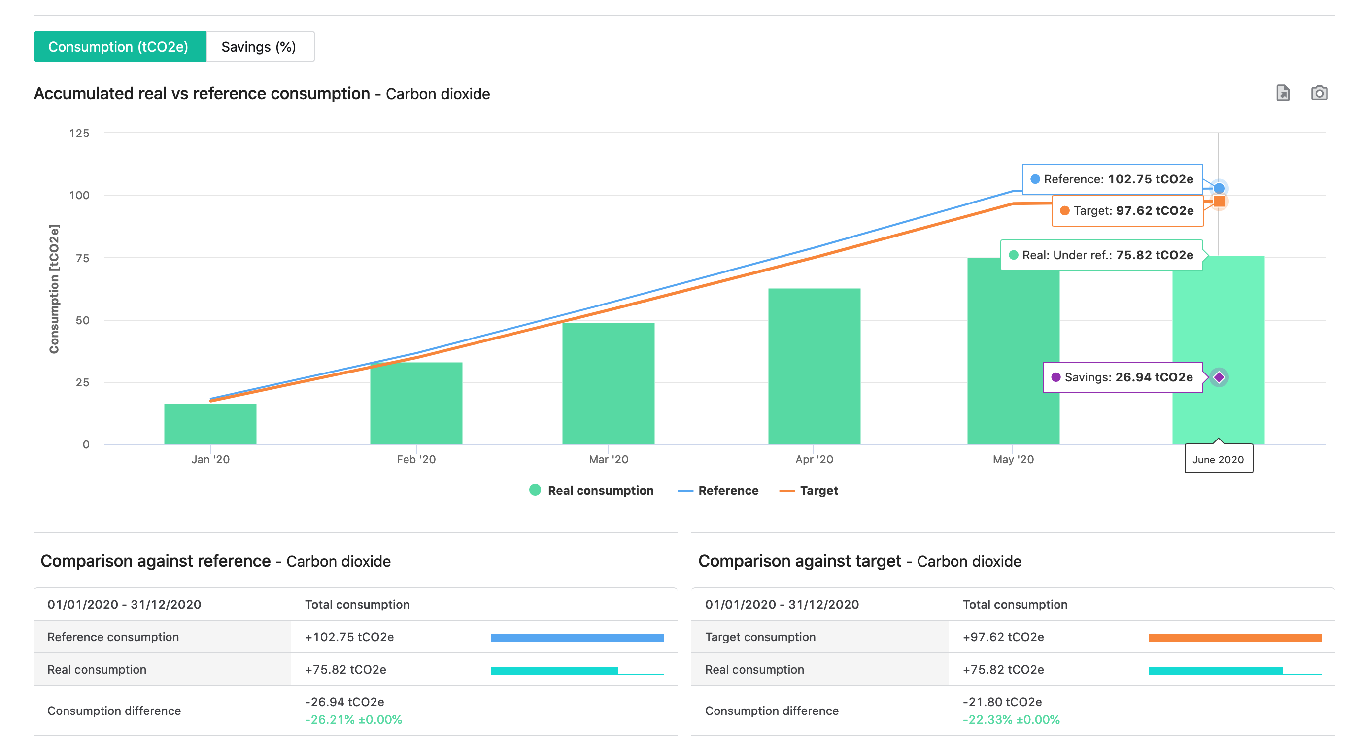Click orange Target consumption progress bar

click(x=1235, y=638)
